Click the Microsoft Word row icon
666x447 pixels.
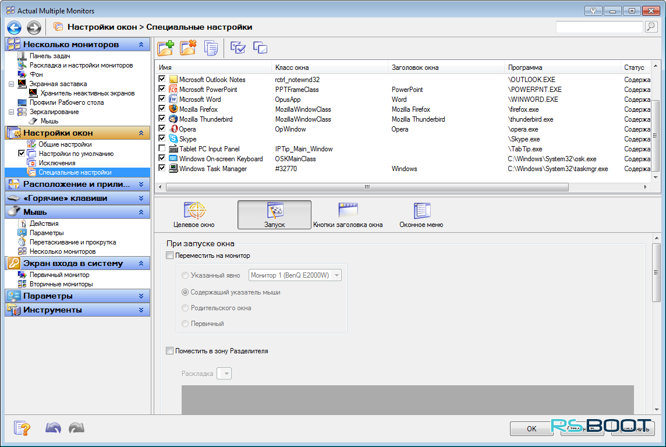pyautogui.click(x=173, y=99)
